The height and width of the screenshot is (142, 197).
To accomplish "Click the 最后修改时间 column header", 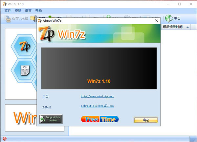I will (176, 27).
